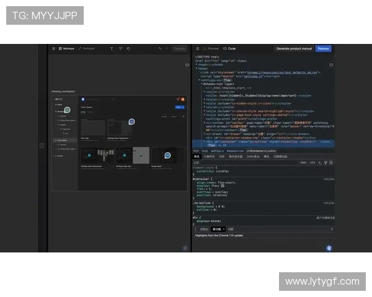The height and width of the screenshot is (297, 372).
Task: Switch to the Prototype tab
Action: point(87,48)
